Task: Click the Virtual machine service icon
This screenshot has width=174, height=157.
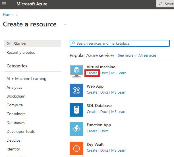Action: pyautogui.click(x=76, y=71)
